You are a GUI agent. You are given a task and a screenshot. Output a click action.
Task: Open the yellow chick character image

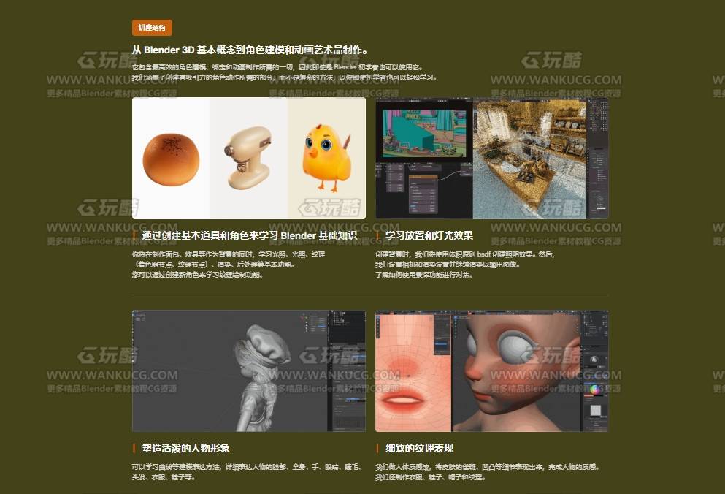click(325, 155)
